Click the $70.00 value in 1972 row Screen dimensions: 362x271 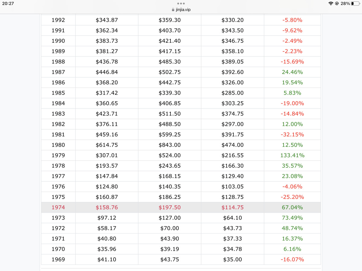coord(170,228)
